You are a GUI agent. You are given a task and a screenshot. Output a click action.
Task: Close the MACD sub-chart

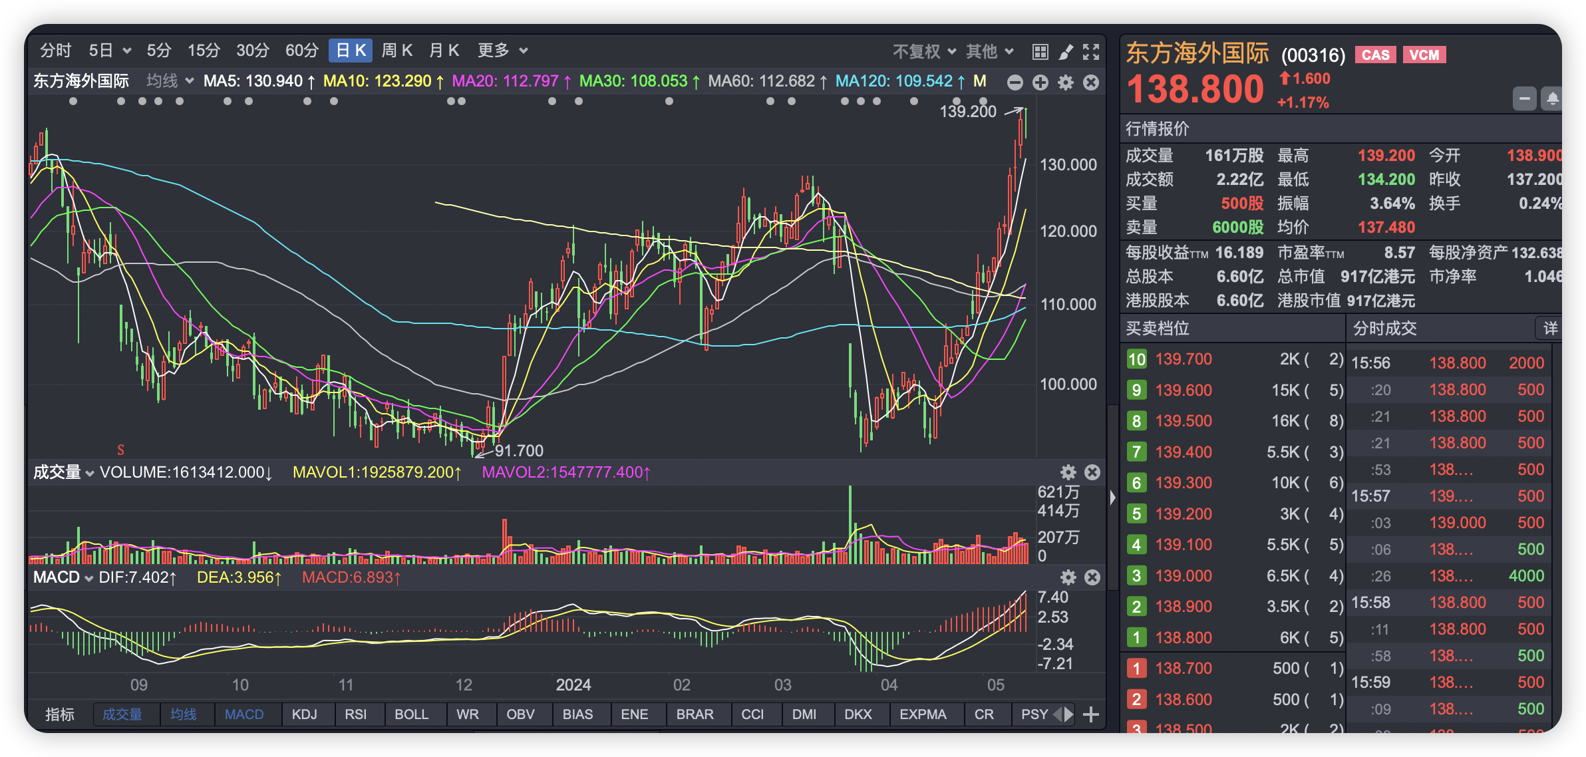[1092, 577]
